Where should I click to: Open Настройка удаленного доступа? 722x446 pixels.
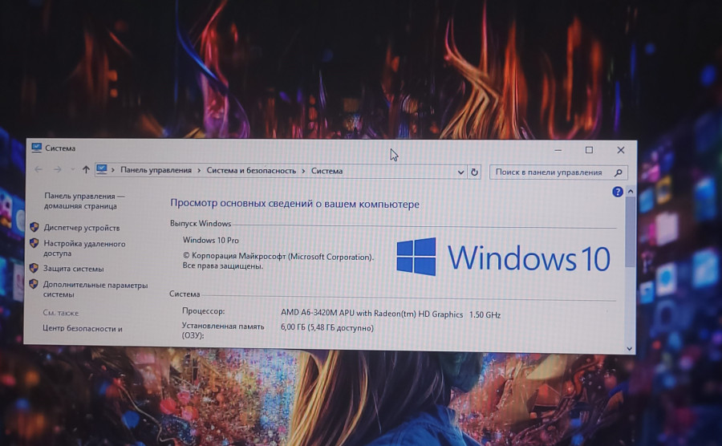(84, 248)
